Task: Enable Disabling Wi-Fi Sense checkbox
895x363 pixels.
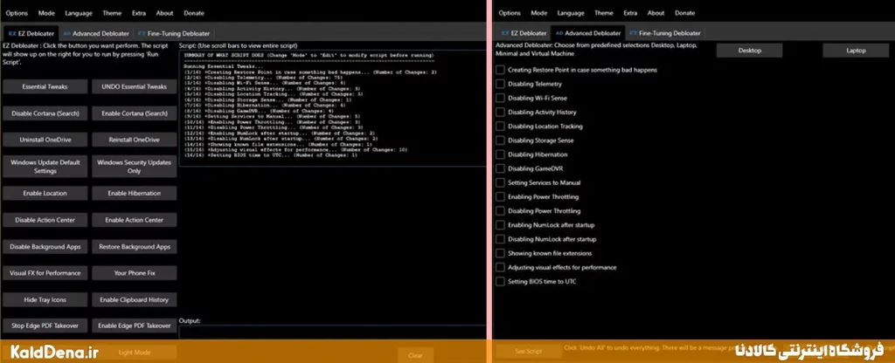Action: click(x=501, y=98)
